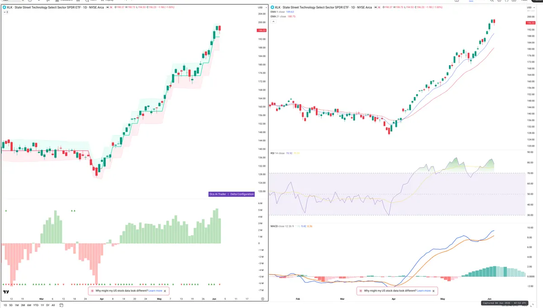Select the 5D range button
This screenshot has height=308, width=543.
click(x=11, y=305)
